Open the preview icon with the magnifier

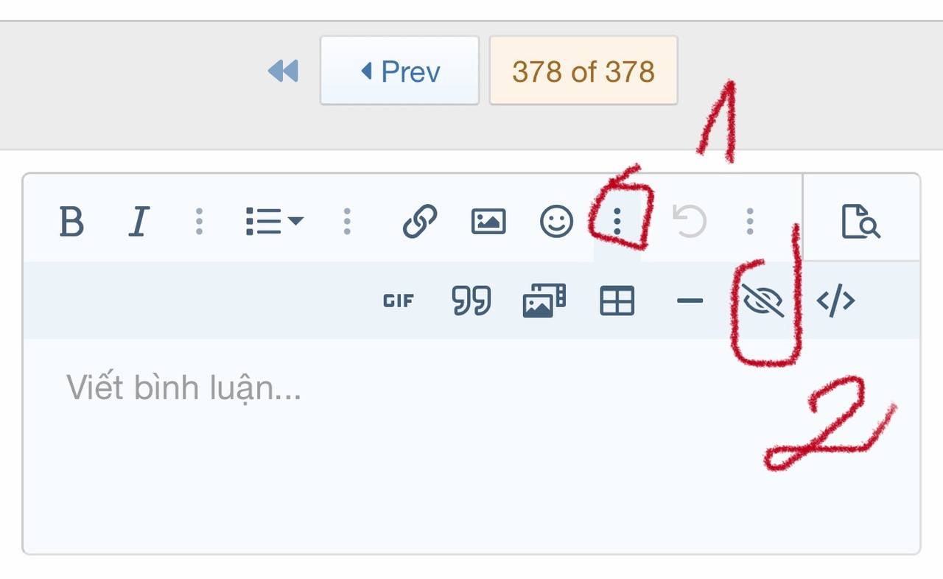coord(861,221)
